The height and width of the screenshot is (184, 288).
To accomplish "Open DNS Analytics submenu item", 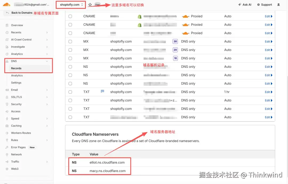I will tap(17, 76).
